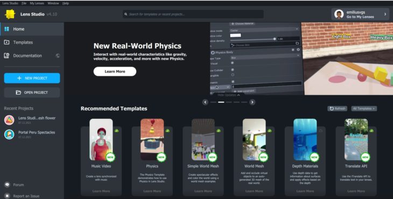This screenshot has height=199, width=393.
Task: Open the Window menu
Action: [53, 3]
